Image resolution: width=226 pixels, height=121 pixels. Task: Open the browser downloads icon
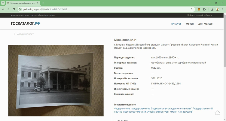point(212,9)
